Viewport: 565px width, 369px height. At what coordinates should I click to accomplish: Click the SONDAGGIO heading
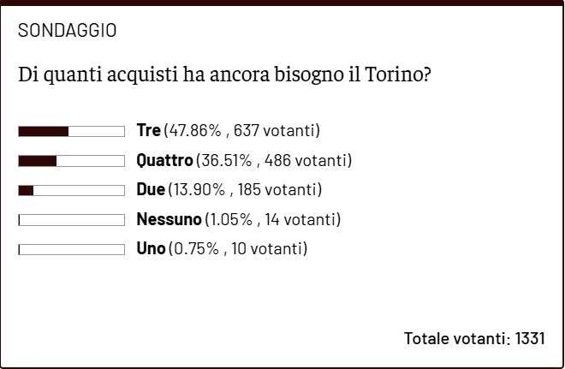(67, 31)
